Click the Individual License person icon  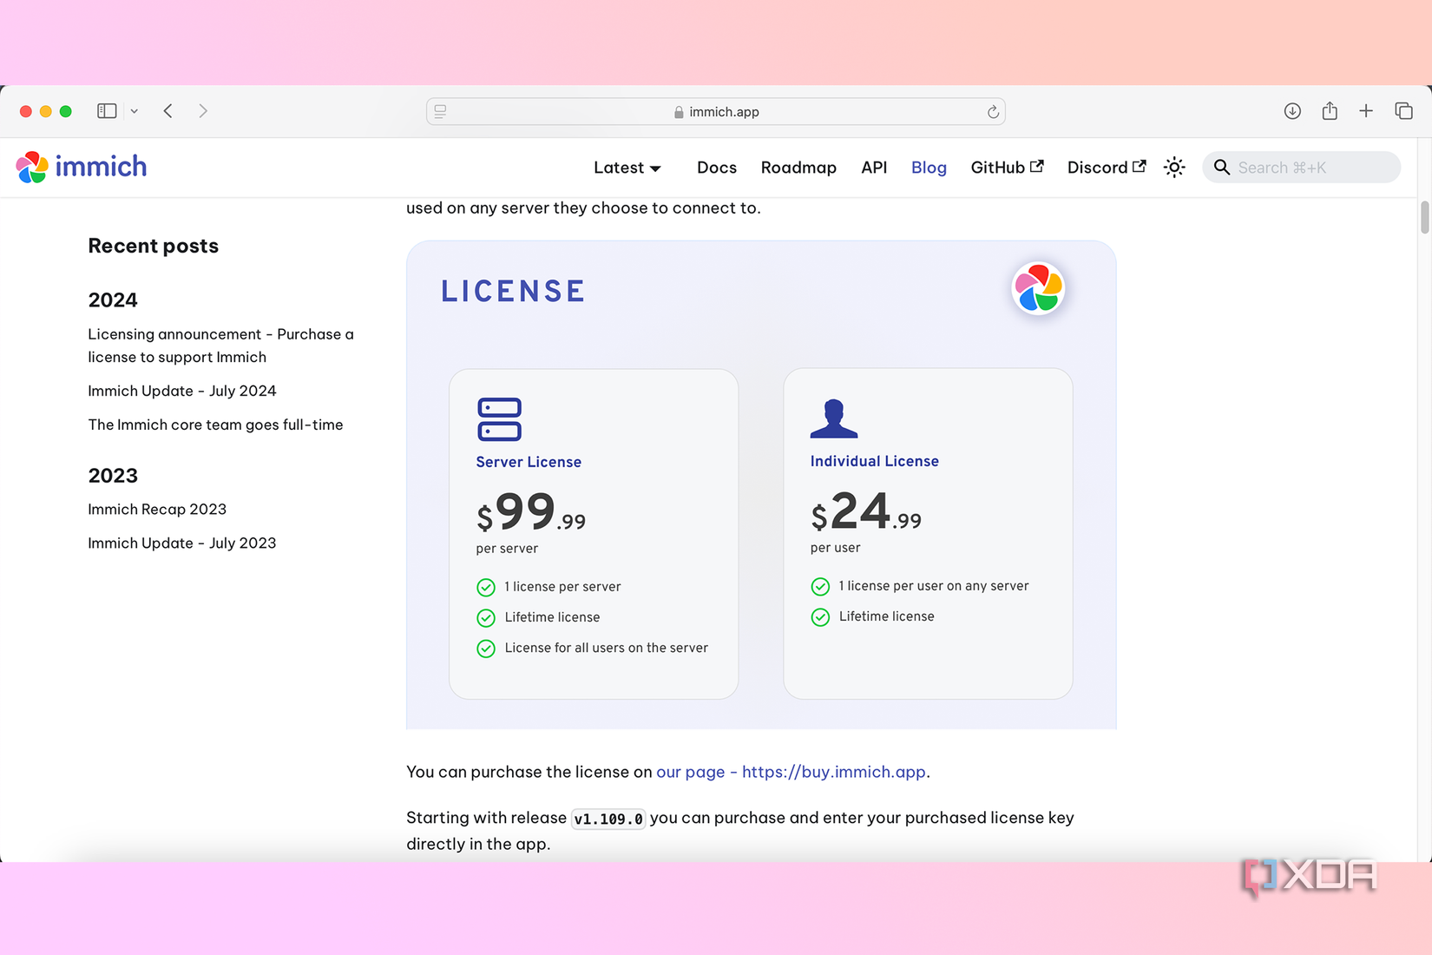(834, 418)
